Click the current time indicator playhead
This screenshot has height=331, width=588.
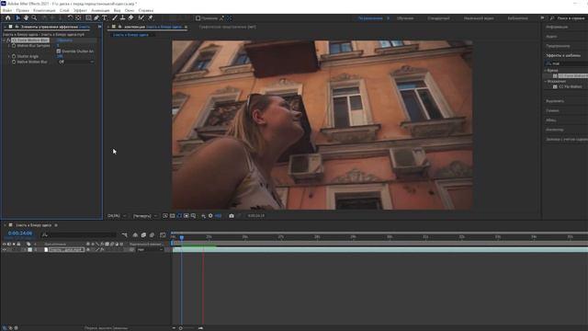pos(182,237)
